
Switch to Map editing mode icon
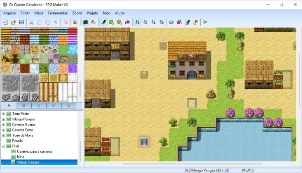pos(85,22)
